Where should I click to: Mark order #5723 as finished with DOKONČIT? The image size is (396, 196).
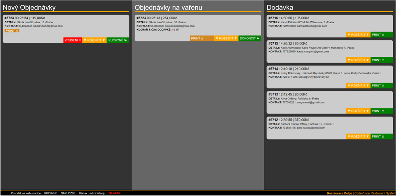click(x=249, y=38)
